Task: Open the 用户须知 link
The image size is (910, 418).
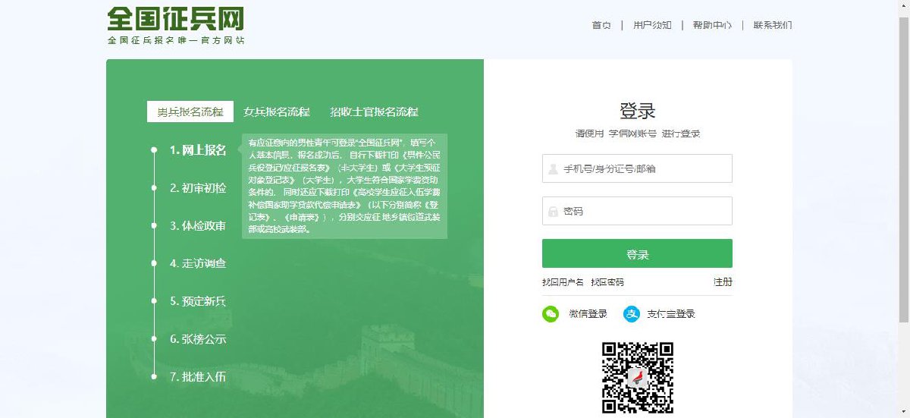Action: click(652, 25)
